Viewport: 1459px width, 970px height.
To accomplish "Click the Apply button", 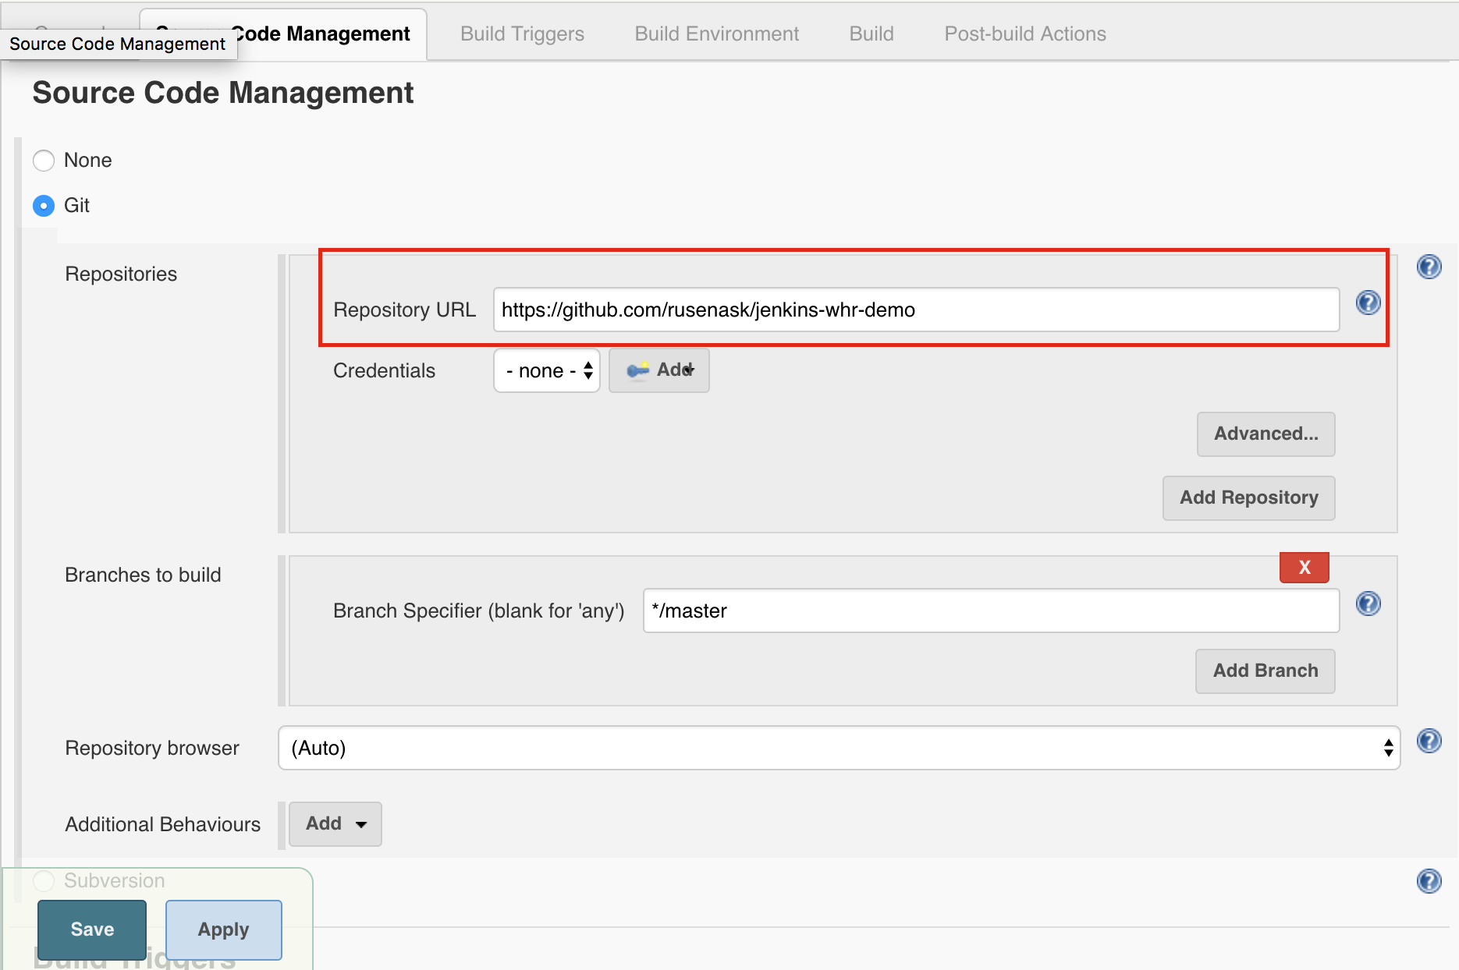I will [223, 929].
